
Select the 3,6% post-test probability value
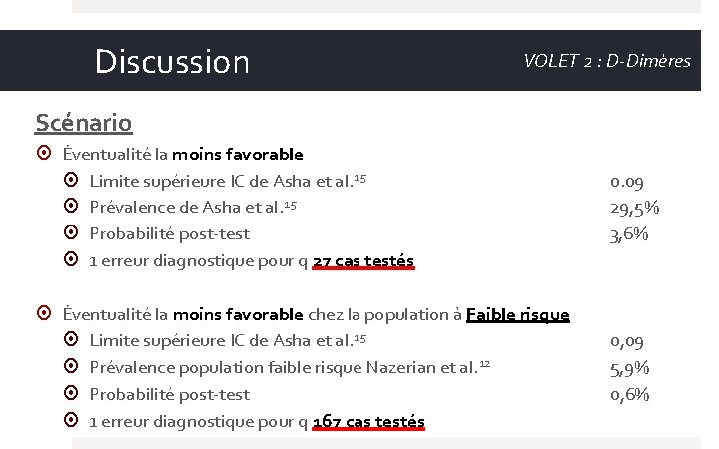(629, 234)
